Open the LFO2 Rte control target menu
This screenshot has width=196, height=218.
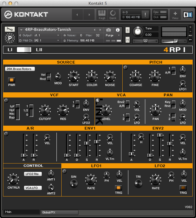pyautogui.click(x=33, y=174)
